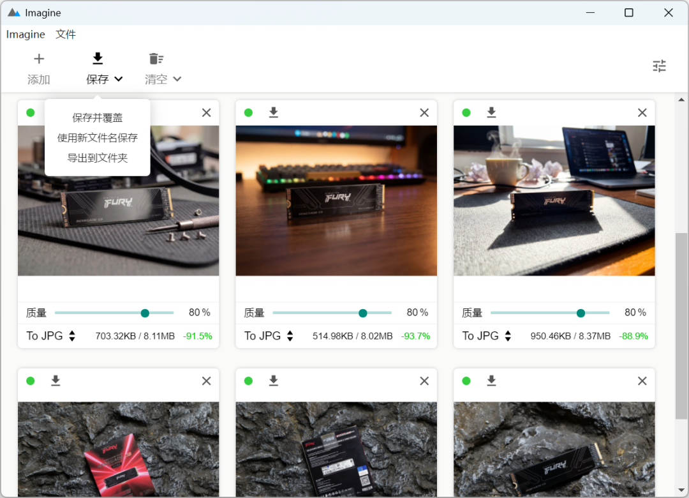The image size is (689, 498).
Task: Expand the Clear (清空) dropdown arrow
Action: point(177,79)
